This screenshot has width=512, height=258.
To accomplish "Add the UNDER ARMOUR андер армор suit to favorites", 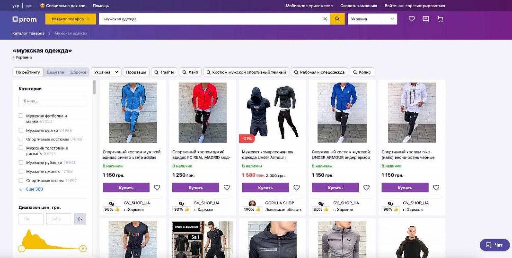I will point(366,187).
